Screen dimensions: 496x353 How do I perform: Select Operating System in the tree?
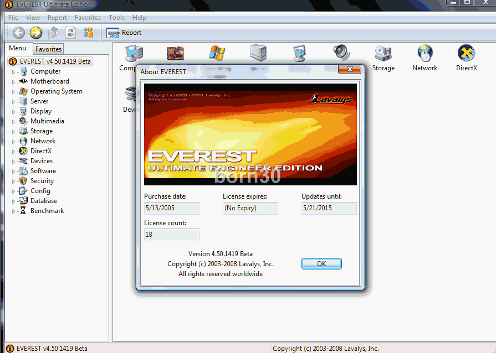coord(57,91)
